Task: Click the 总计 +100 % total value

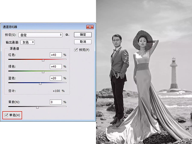Action: 59,91
